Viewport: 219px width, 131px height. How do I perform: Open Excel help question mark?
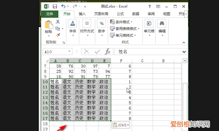(150, 7)
